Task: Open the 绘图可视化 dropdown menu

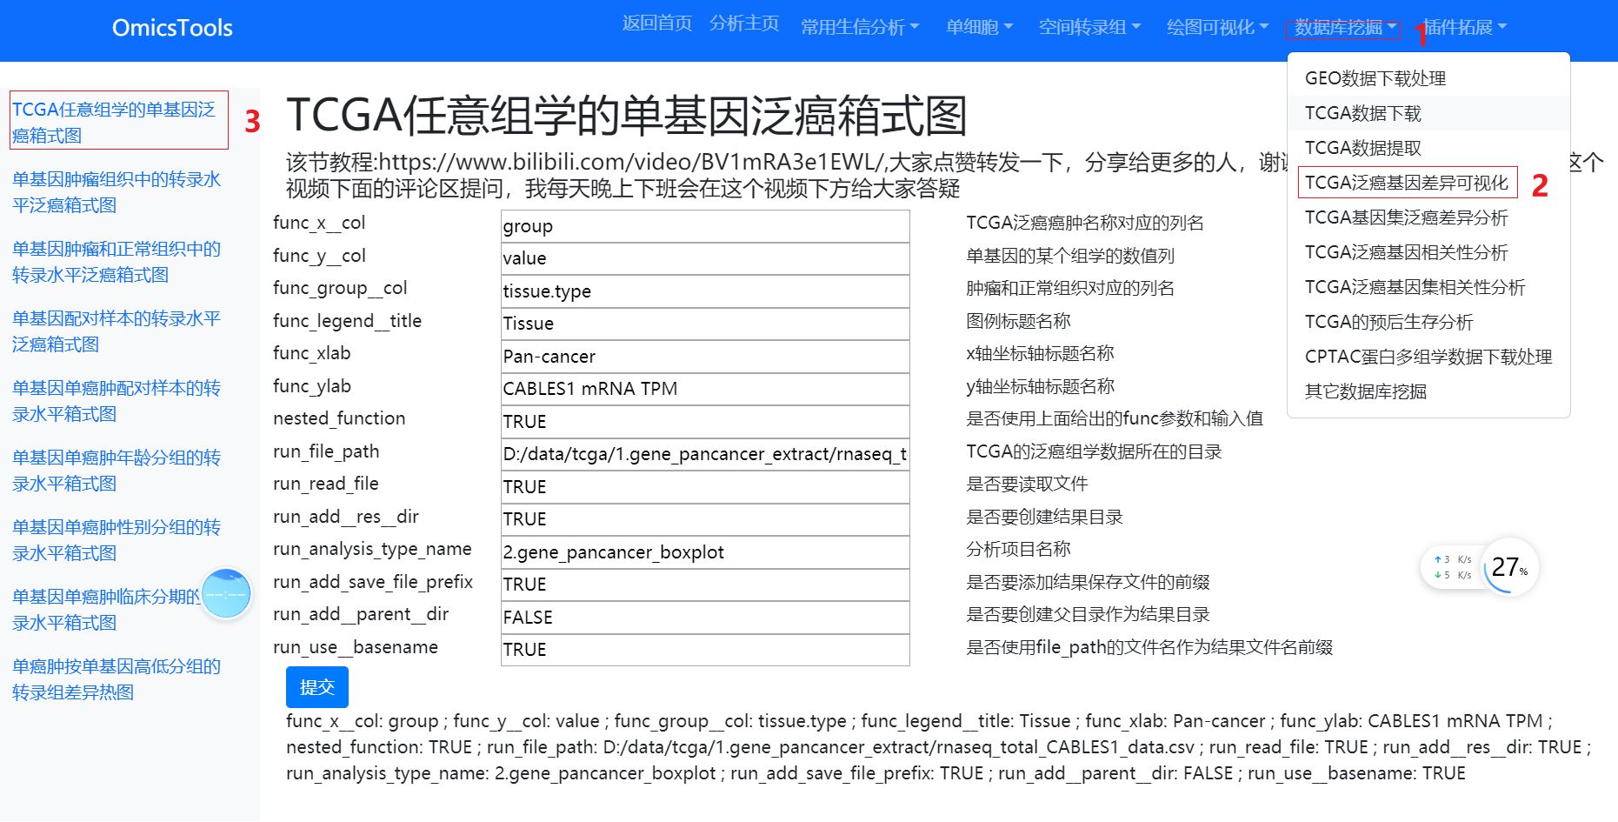Action: (x=1214, y=26)
